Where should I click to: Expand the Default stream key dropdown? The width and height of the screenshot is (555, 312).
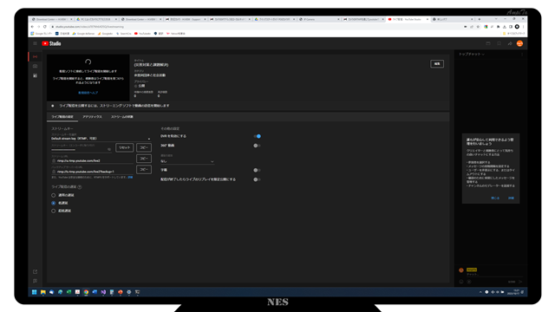(101, 139)
